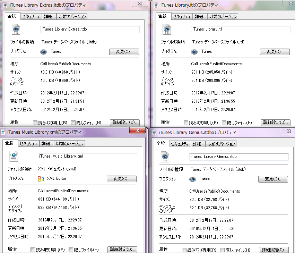Click the XML document icon in the iTunes Music Library.xml window
295x253 pixels.
[14, 157]
